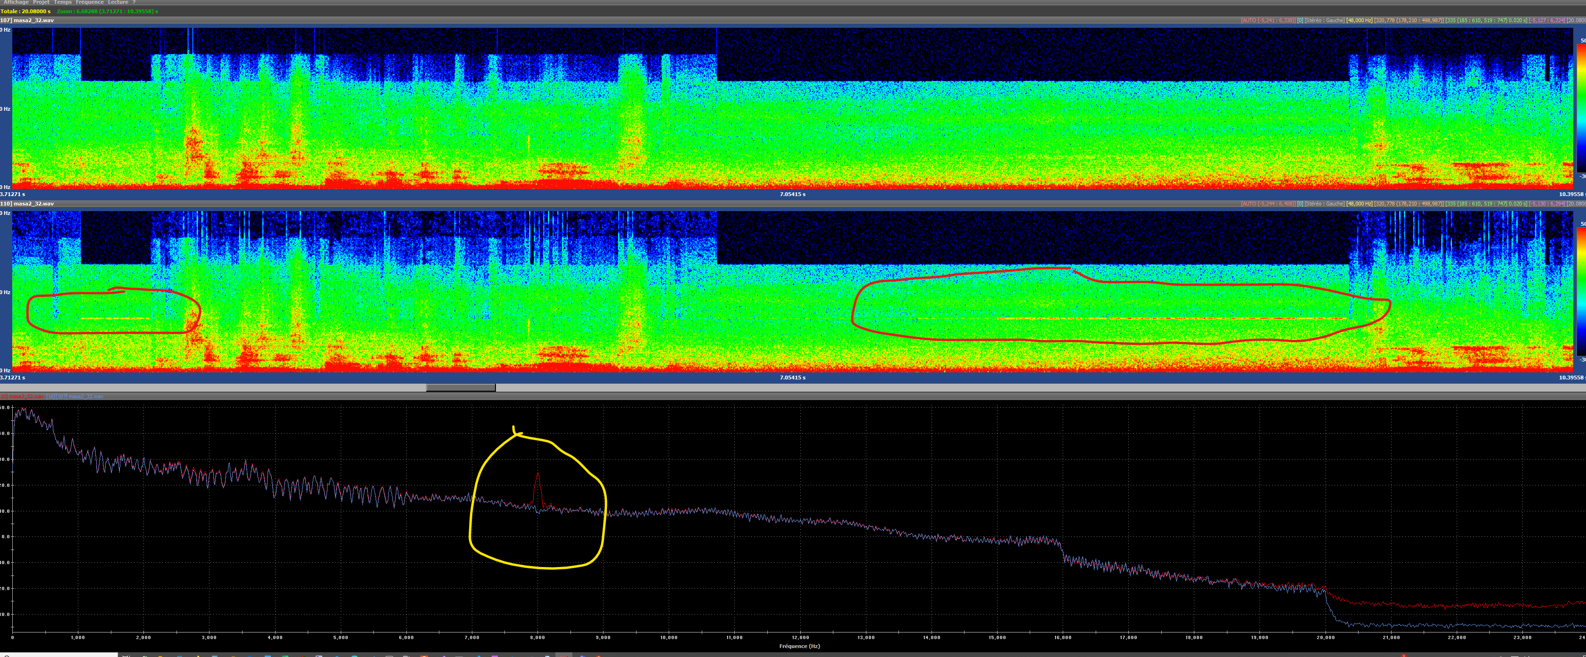1586x657 pixels.
Task: Select the [107] masa2_32.wav title bar
Action: click(x=27, y=20)
